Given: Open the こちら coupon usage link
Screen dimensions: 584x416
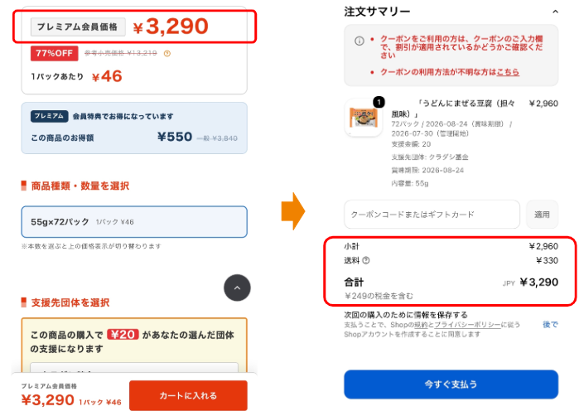Looking at the screenshot, I should pos(508,72).
